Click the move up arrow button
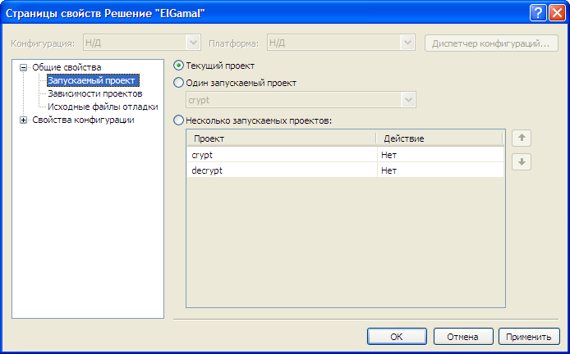570x354 pixels. [522, 138]
